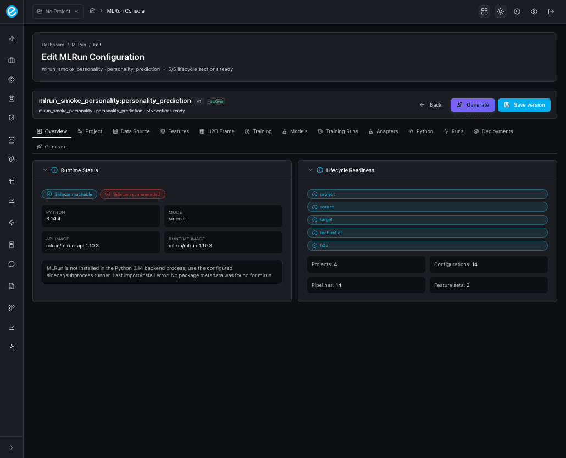Switch to light mode with the sun icon
The height and width of the screenshot is (458, 566).
click(500, 11)
